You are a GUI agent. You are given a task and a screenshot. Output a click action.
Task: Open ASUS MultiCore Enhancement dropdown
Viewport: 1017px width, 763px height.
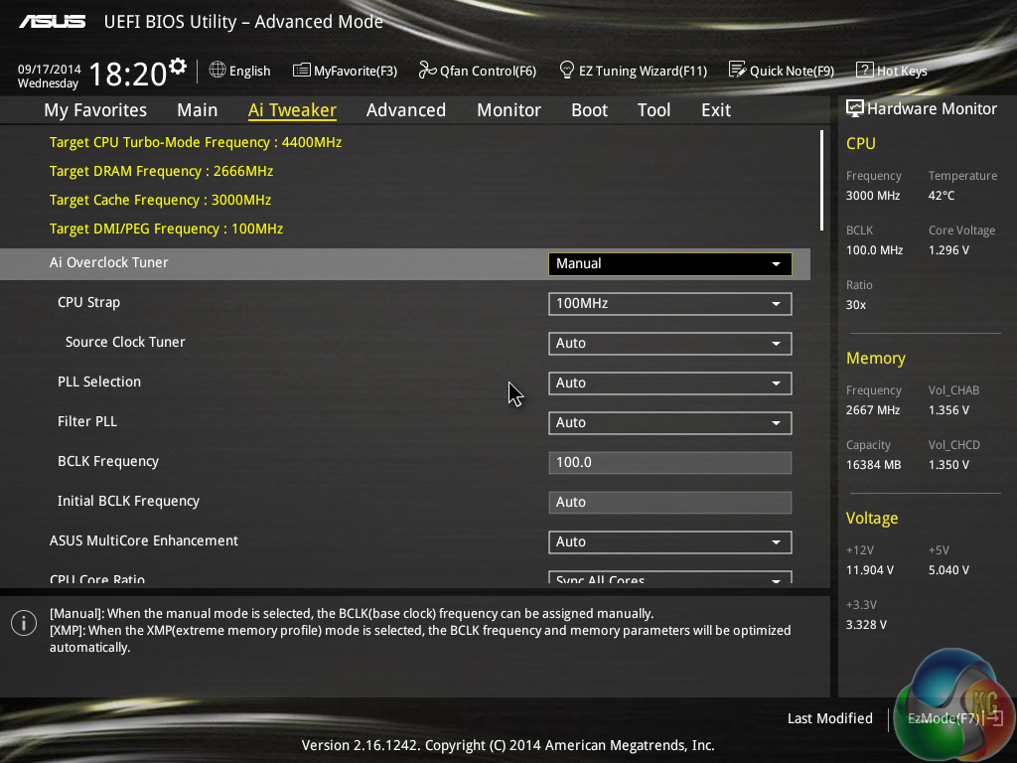(669, 542)
